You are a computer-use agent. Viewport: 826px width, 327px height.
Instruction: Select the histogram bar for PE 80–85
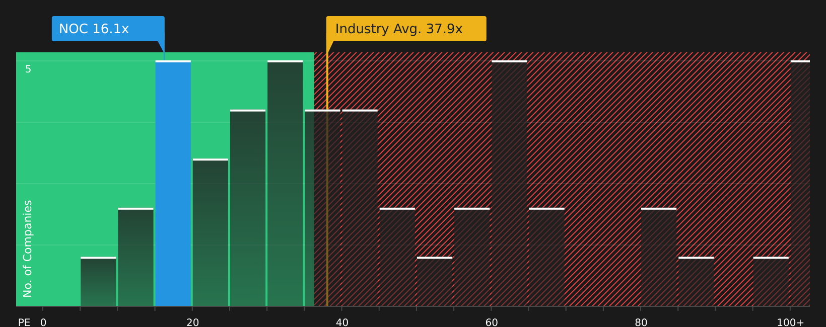tap(659, 257)
